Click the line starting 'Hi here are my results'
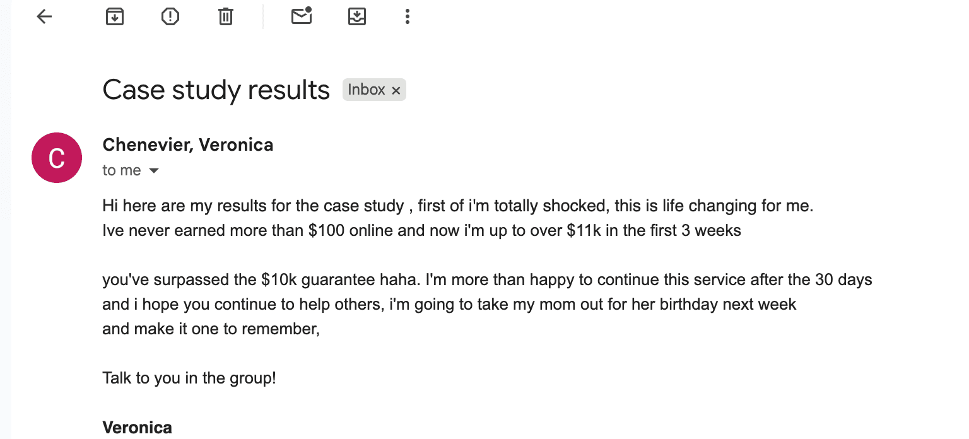The width and height of the screenshot is (969, 439). click(x=457, y=206)
